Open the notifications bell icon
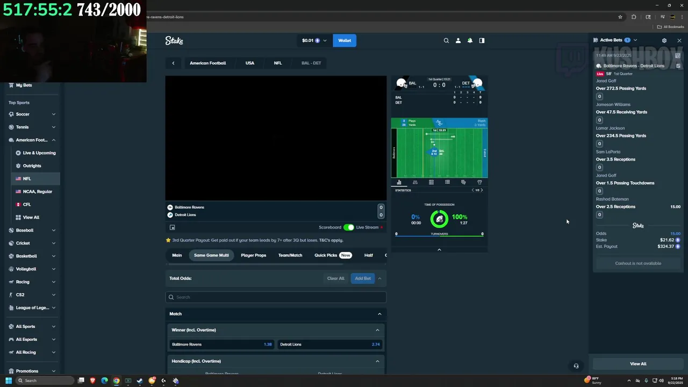Screen dimensions: 688x387 point(470,40)
